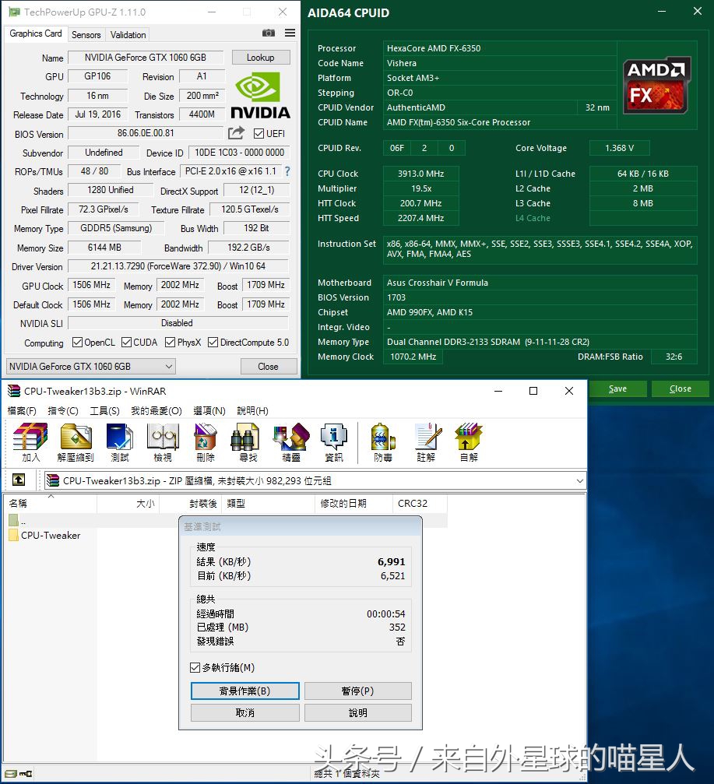Sort by Modified date (修改的日期) column header
The height and width of the screenshot is (784, 714).
pyautogui.click(x=354, y=504)
